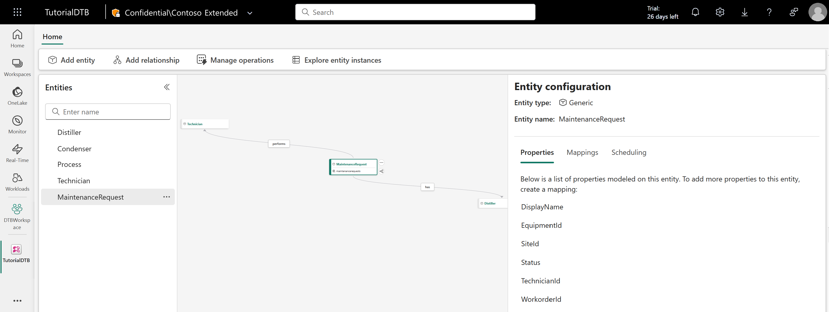Open the notifications bell
829x312 pixels.
[695, 12]
